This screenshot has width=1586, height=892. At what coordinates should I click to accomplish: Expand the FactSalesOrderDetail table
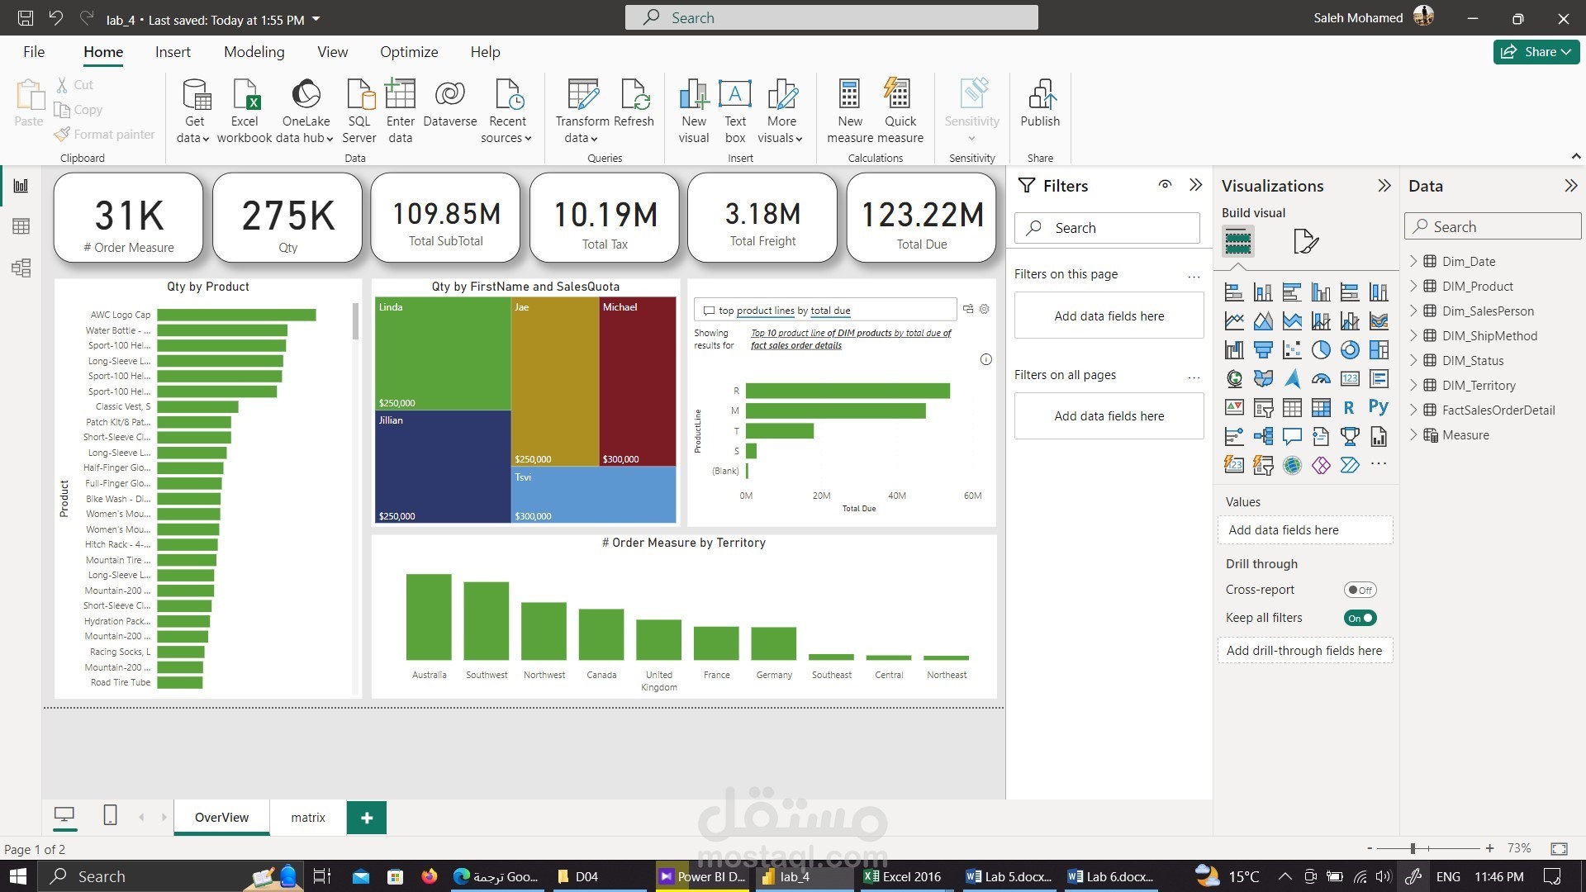[x=1413, y=410]
